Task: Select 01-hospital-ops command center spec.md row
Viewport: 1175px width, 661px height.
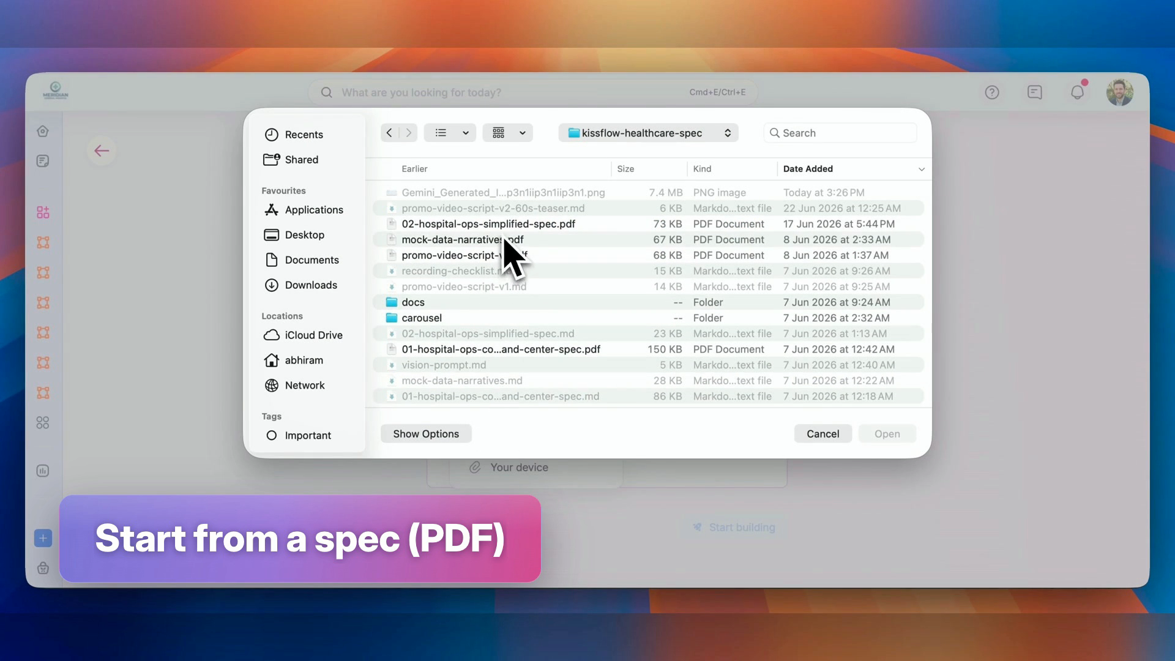Action: pyautogui.click(x=648, y=397)
